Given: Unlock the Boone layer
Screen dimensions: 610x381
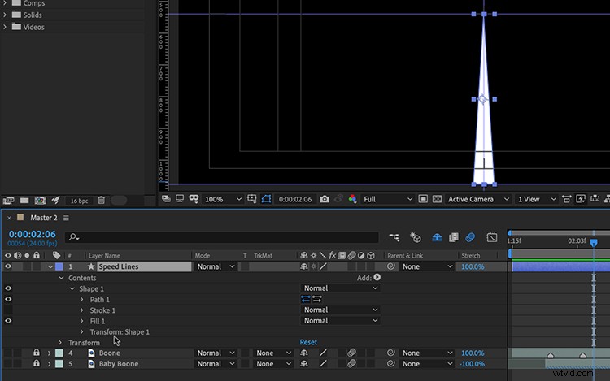Looking at the screenshot, I should coord(36,353).
